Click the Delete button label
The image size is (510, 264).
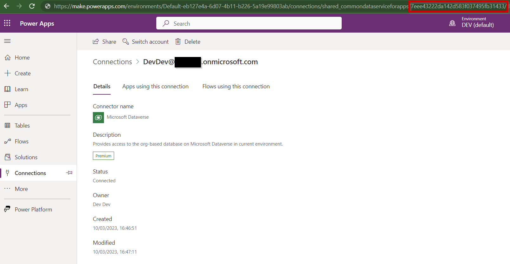[x=192, y=41]
